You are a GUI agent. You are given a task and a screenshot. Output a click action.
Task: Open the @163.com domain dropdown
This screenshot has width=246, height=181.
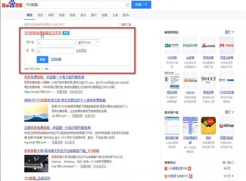[x=97, y=42]
